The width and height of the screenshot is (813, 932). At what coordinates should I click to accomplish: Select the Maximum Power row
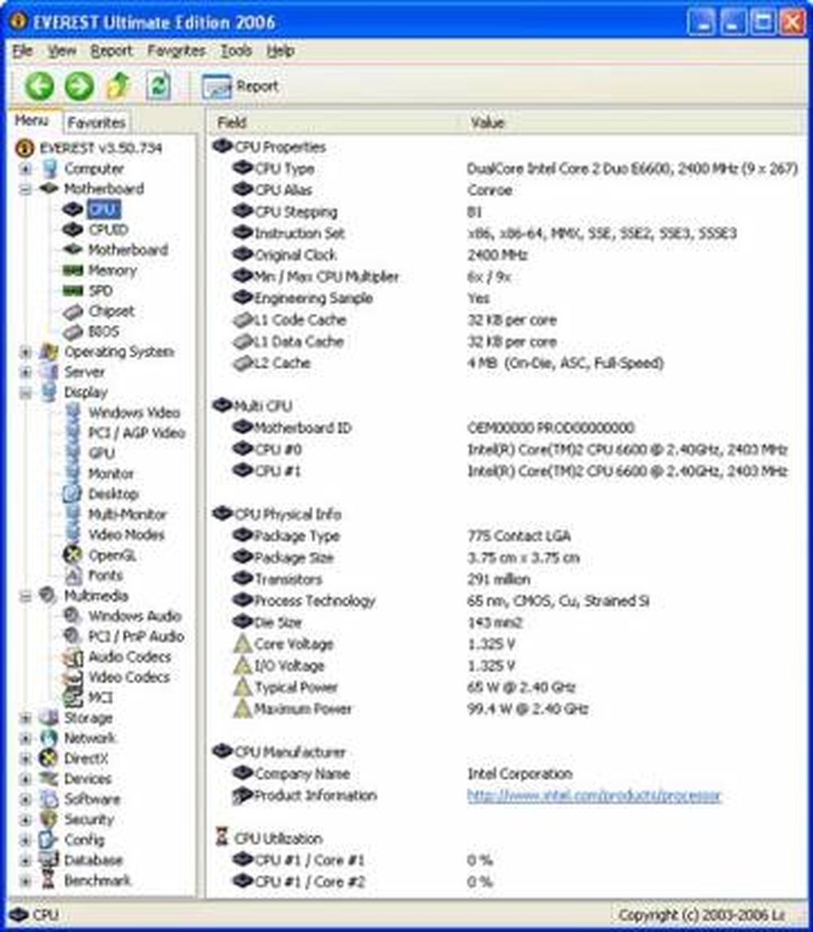pos(410,709)
